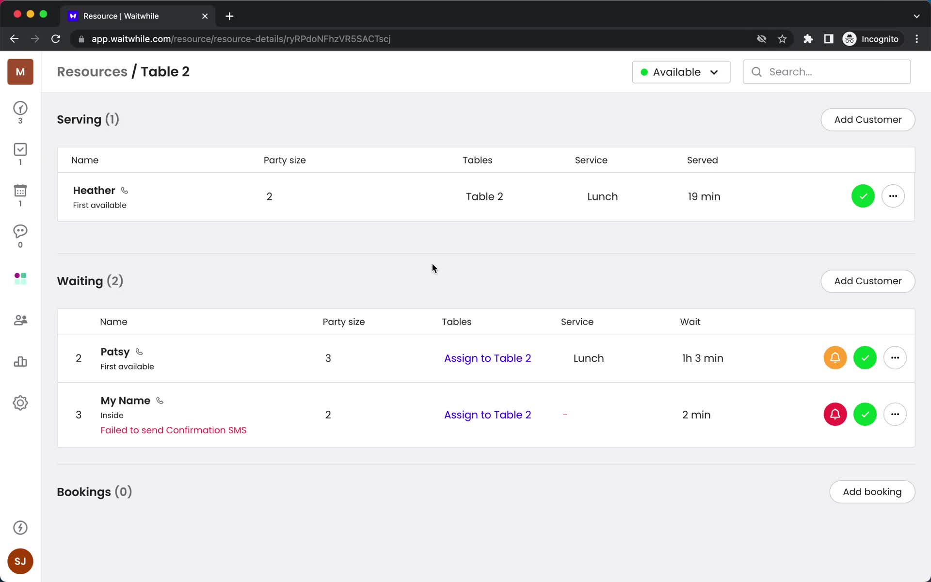Viewport: 931px width, 582px height.
Task: Click Table 2 page title
Action: (x=165, y=71)
